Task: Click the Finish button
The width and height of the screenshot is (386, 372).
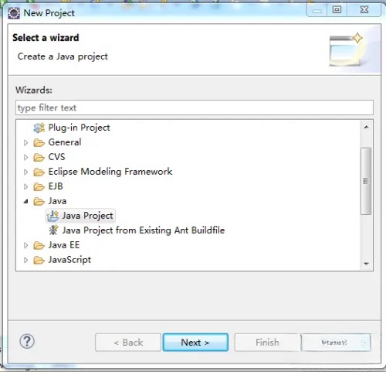Action: [267, 343]
